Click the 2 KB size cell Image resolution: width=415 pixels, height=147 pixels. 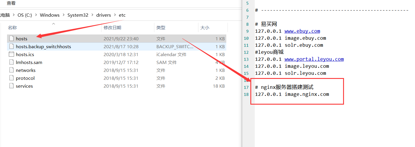(220, 78)
